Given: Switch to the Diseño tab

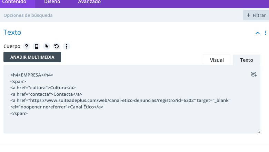Looking at the screenshot, I should 52,2.
